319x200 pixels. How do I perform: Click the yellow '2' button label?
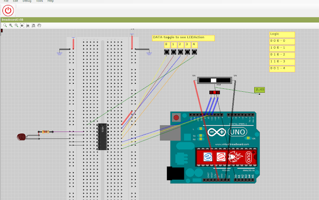click(181, 45)
